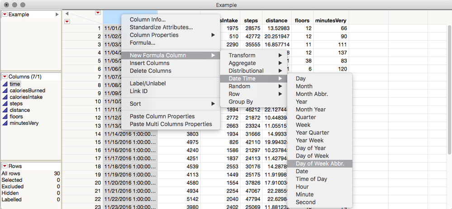
Task: Choose Year option
Action: pos(320,102)
